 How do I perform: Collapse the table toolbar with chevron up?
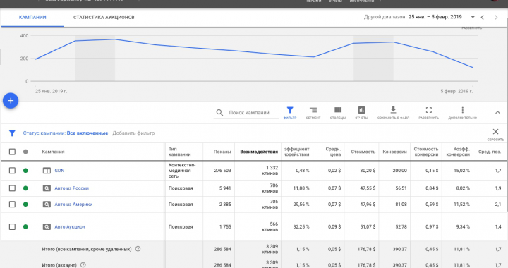[x=497, y=112]
